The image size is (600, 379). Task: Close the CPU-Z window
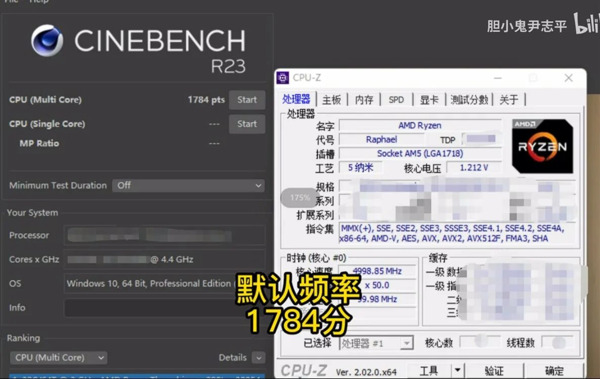(569, 78)
